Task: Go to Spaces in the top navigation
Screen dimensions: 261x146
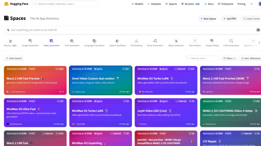Action: [171, 4]
